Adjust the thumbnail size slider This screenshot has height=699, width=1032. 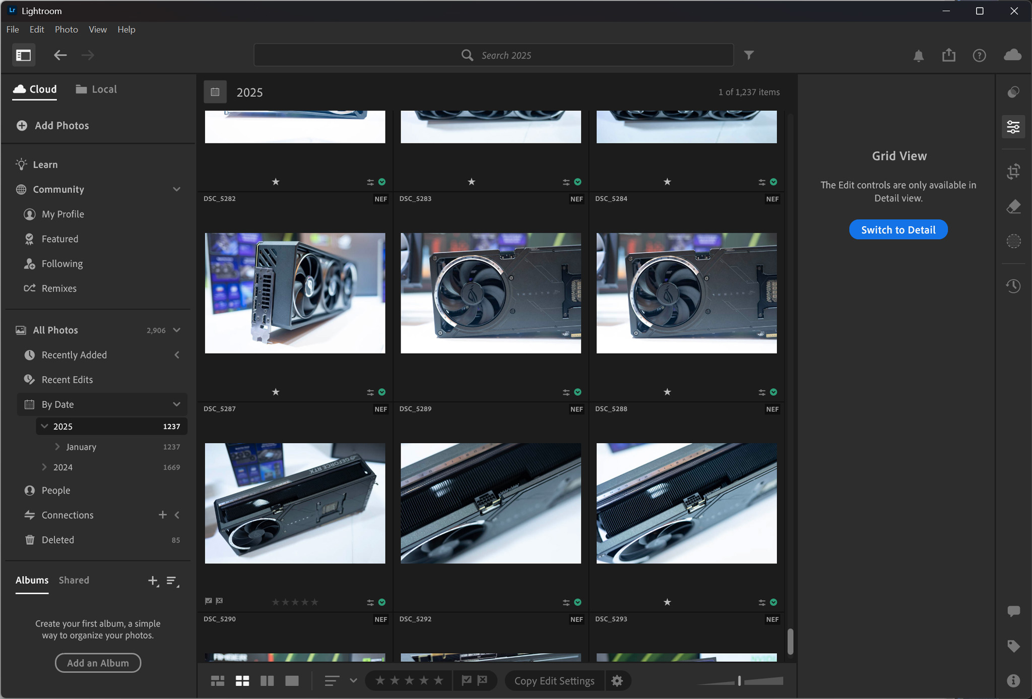[740, 681]
